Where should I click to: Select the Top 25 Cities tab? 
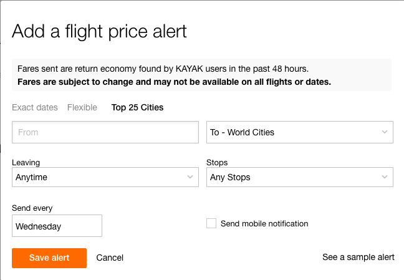coord(137,107)
